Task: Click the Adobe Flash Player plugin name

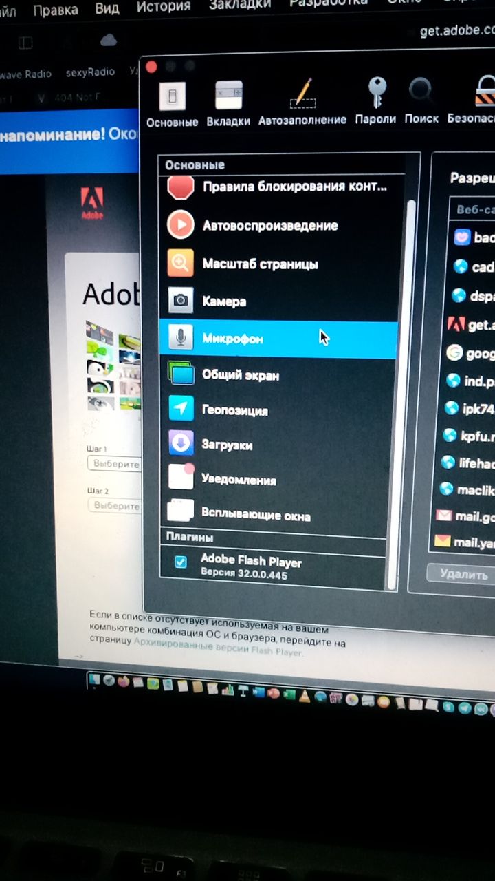Action: pyautogui.click(x=251, y=560)
